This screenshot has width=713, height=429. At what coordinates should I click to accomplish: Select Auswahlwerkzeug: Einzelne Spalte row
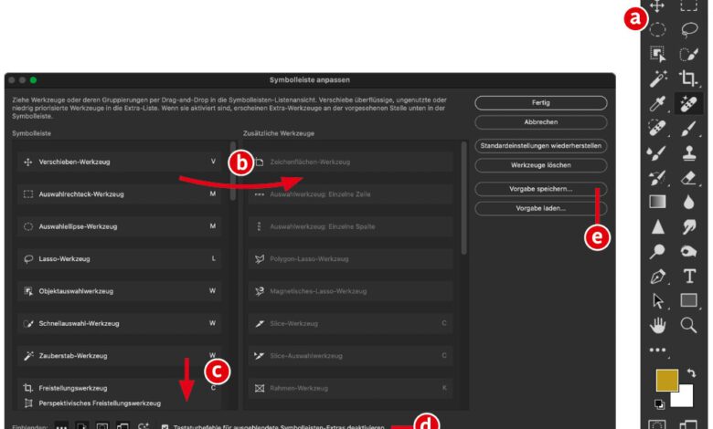click(351, 226)
